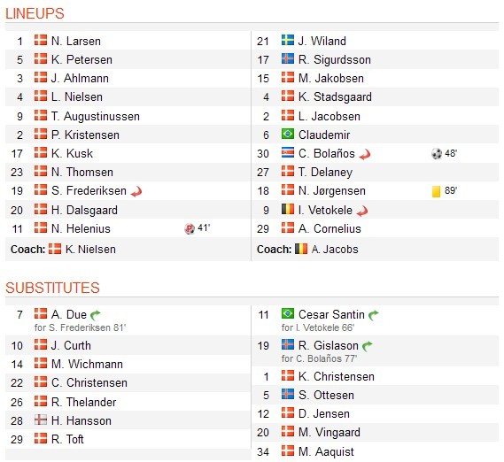Click green arrow next to R. Gislason
The height and width of the screenshot is (462, 504).
[367, 346]
